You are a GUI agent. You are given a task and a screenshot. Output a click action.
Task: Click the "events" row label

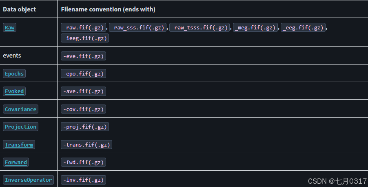pos(12,56)
